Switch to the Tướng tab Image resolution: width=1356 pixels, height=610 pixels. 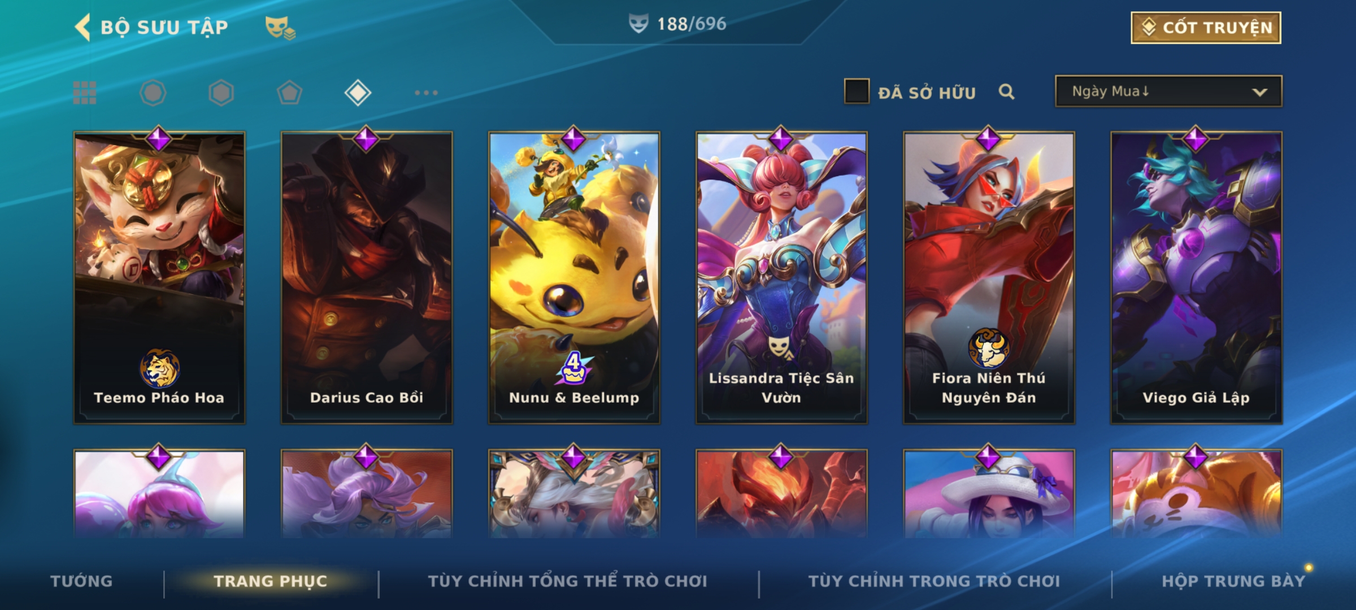point(81,581)
